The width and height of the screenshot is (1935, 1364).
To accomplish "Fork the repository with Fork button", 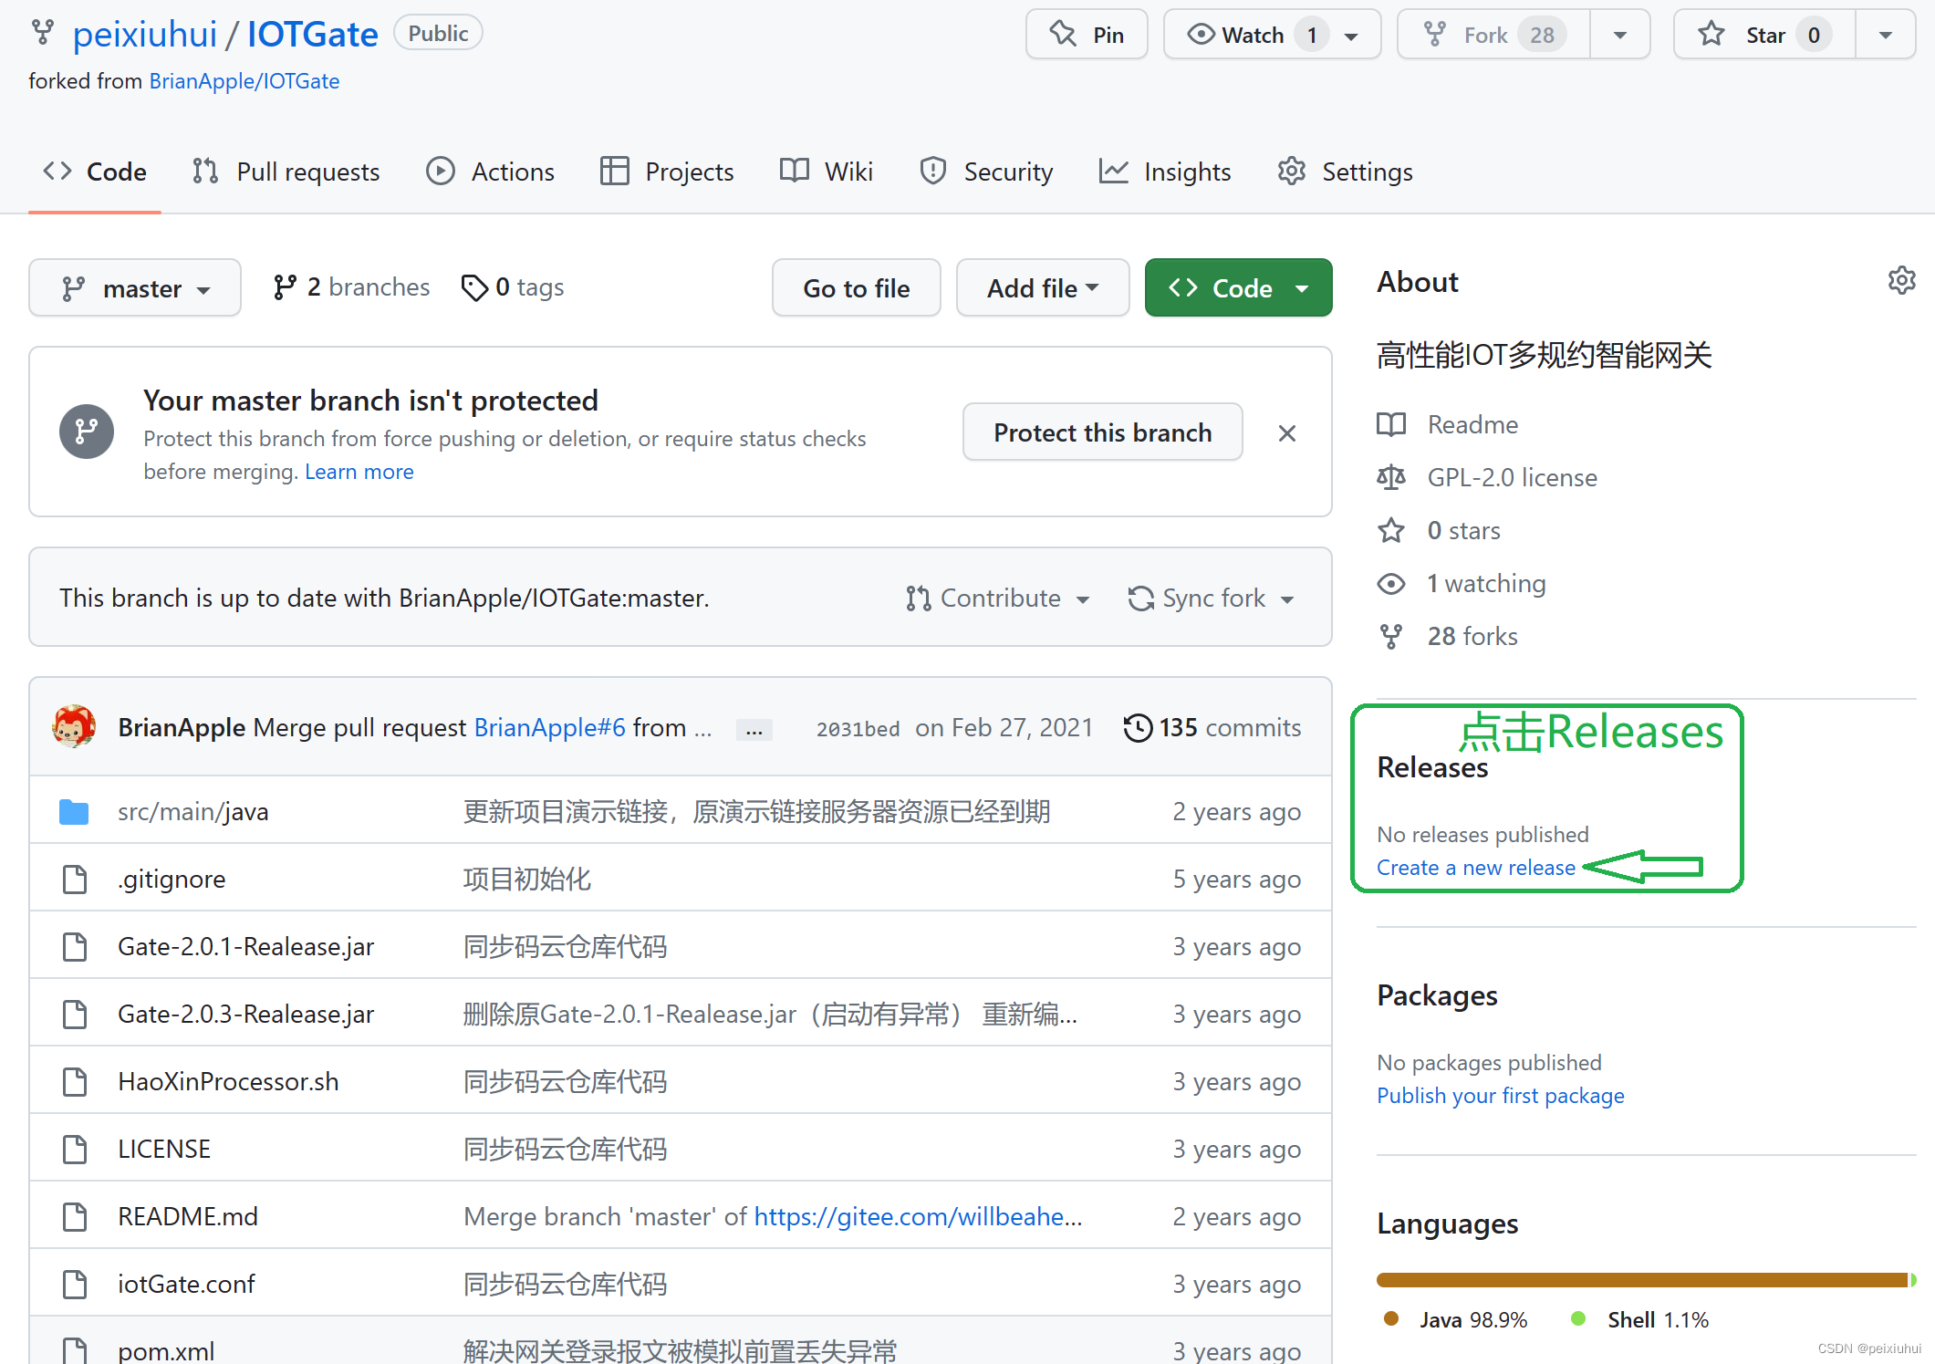I will pos(1493,35).
